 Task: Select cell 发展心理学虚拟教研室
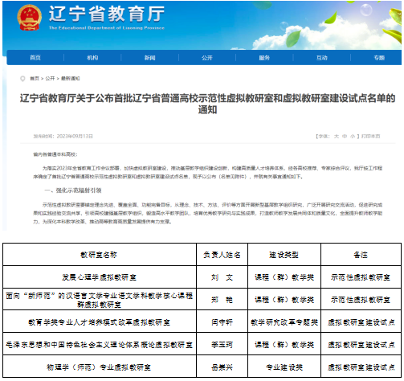tap(100, 277)
